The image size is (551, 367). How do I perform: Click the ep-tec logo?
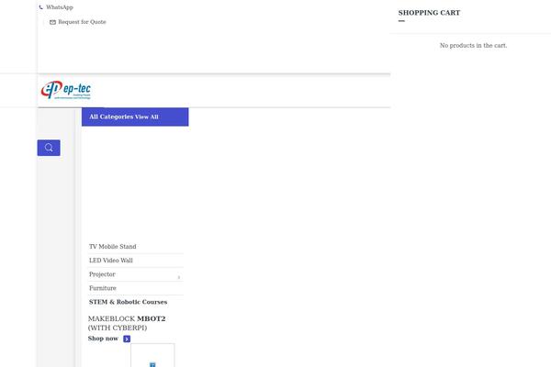tap(66, 90)
